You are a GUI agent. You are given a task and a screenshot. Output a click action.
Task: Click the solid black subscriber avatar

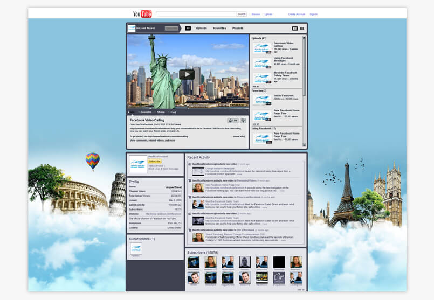[279, 262]
